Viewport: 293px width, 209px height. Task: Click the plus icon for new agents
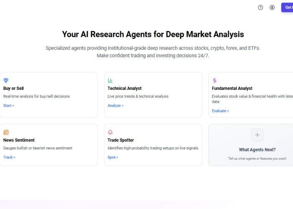pos(257,135)
